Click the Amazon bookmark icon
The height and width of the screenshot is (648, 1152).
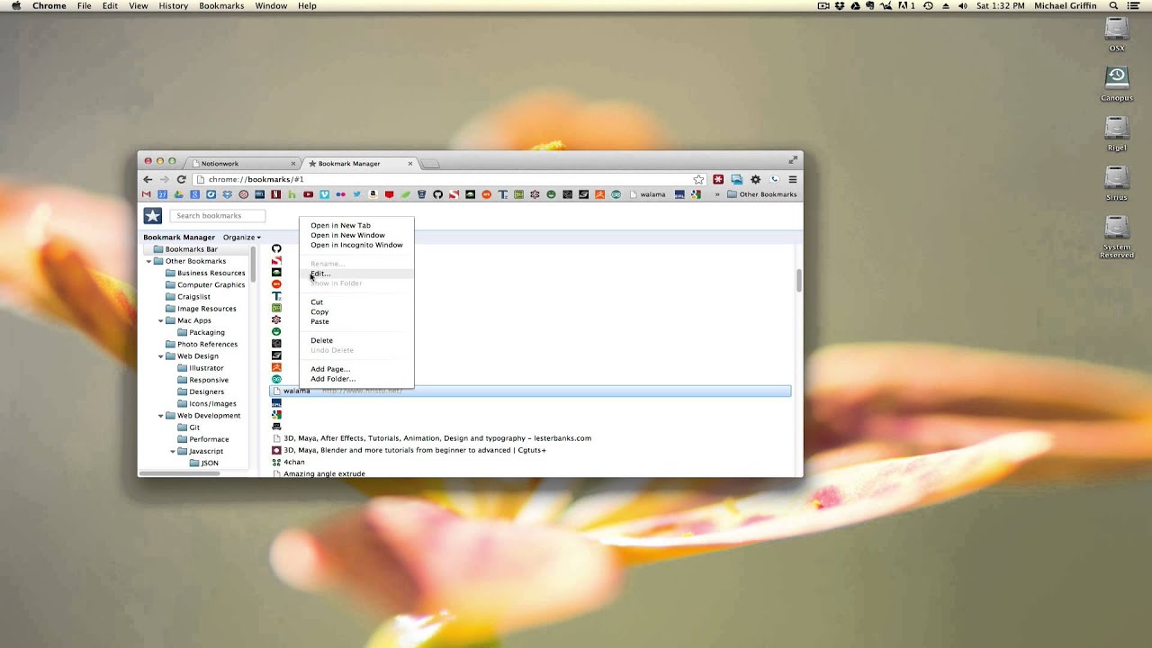pos(373,194)
